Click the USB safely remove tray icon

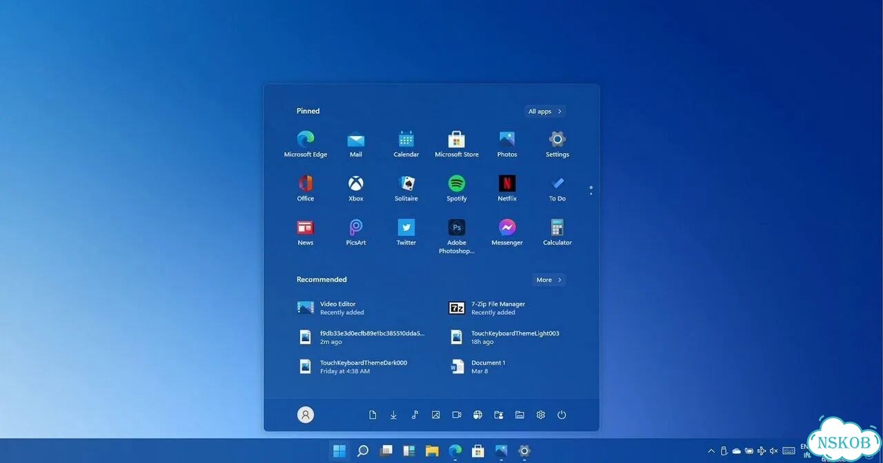click(724, 451)
